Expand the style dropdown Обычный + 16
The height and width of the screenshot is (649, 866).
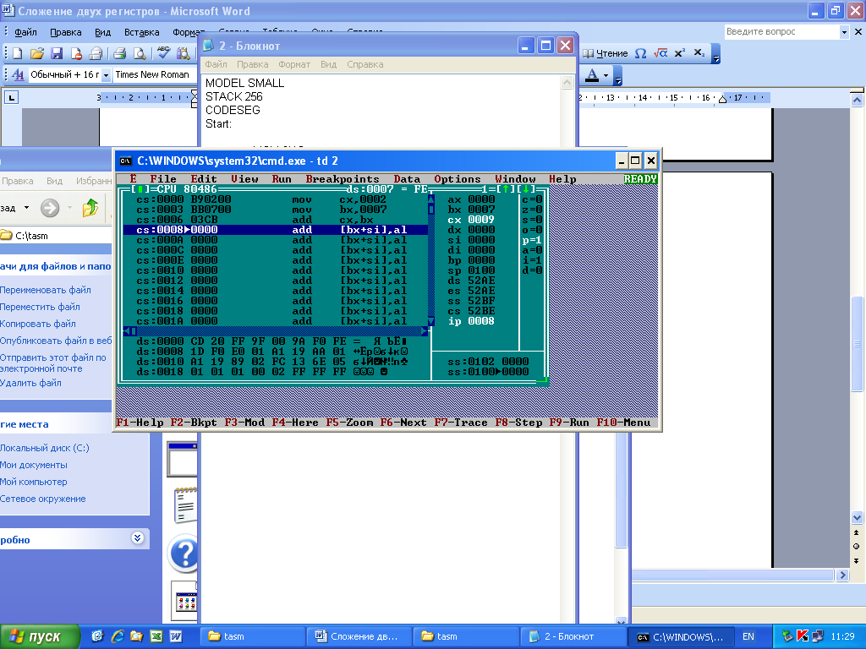[x=106, y=75]
